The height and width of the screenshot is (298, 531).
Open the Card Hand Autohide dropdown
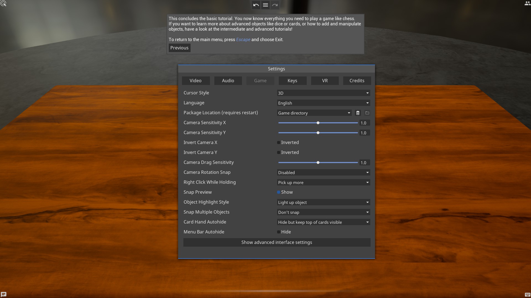point(323,222)
